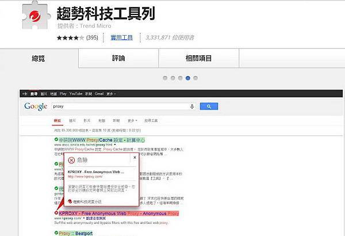Viewport: 345px width, 236px height.
Task: Click the extension screenshot preview image
Action: pos(181,163)
